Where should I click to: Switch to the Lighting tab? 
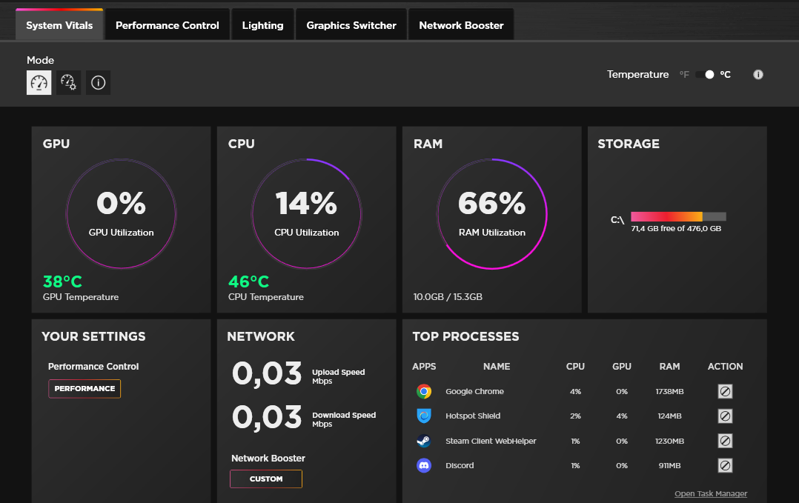click(262, 25)
